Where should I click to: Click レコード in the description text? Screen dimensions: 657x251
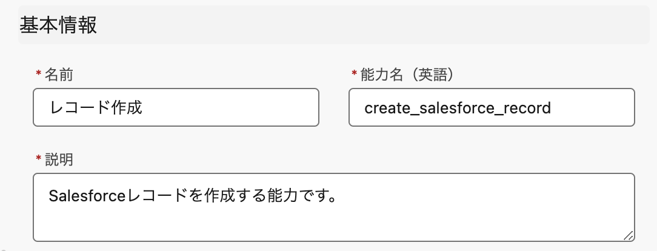point(152,196)
